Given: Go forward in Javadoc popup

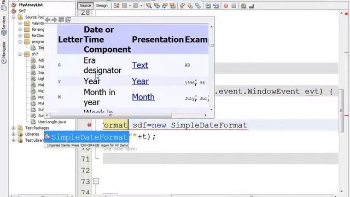Looking at the screenshot, I should (54, 20).
